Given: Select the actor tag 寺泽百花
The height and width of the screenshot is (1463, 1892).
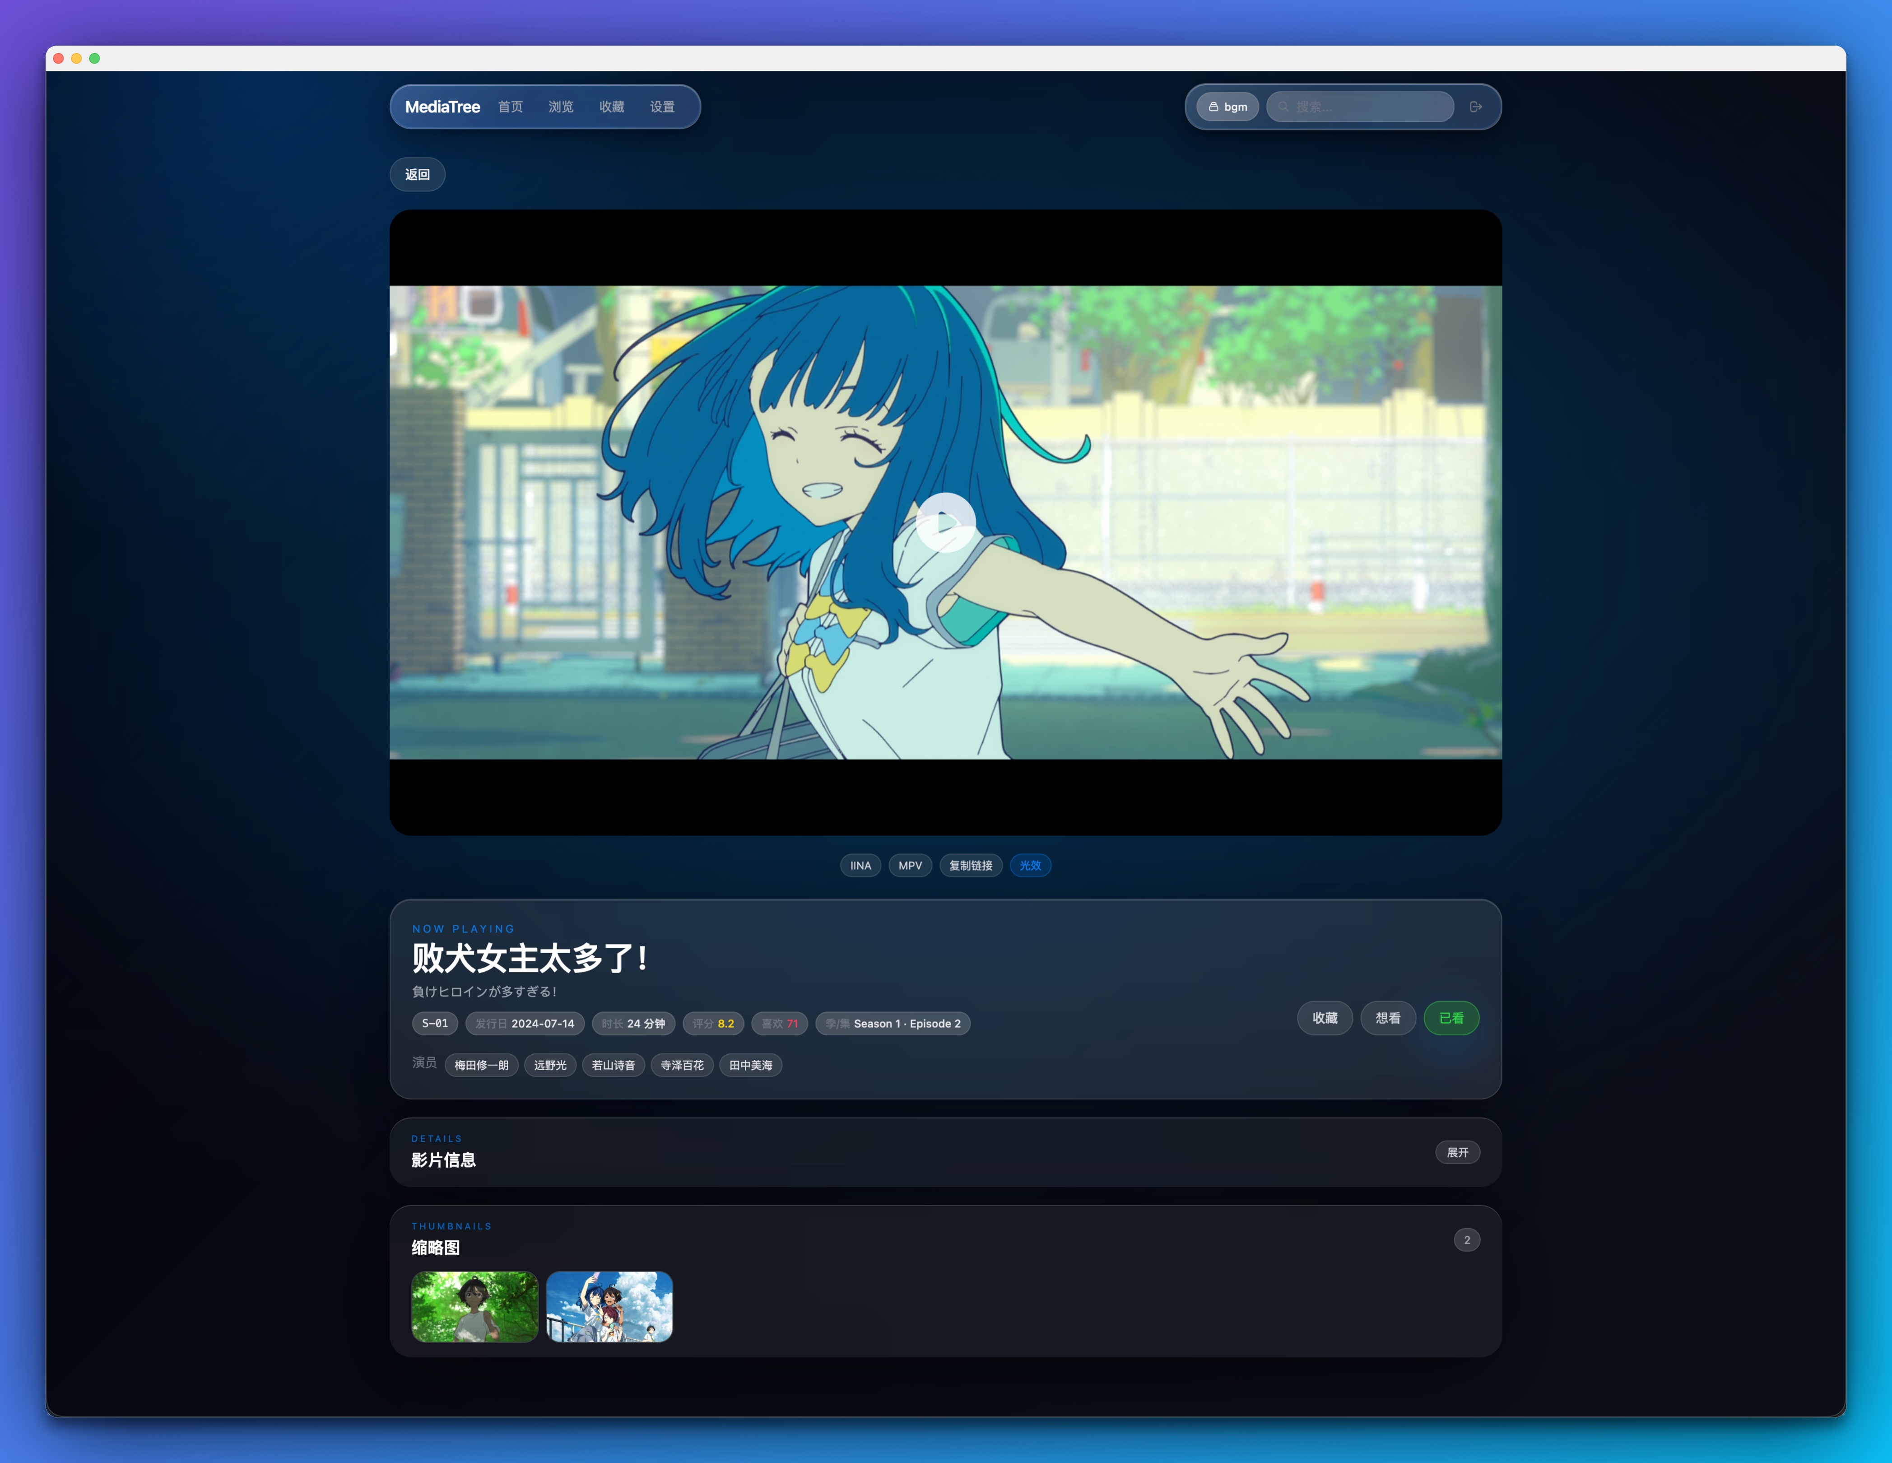Looking at the screenshot, I should tap(682, 1064).
